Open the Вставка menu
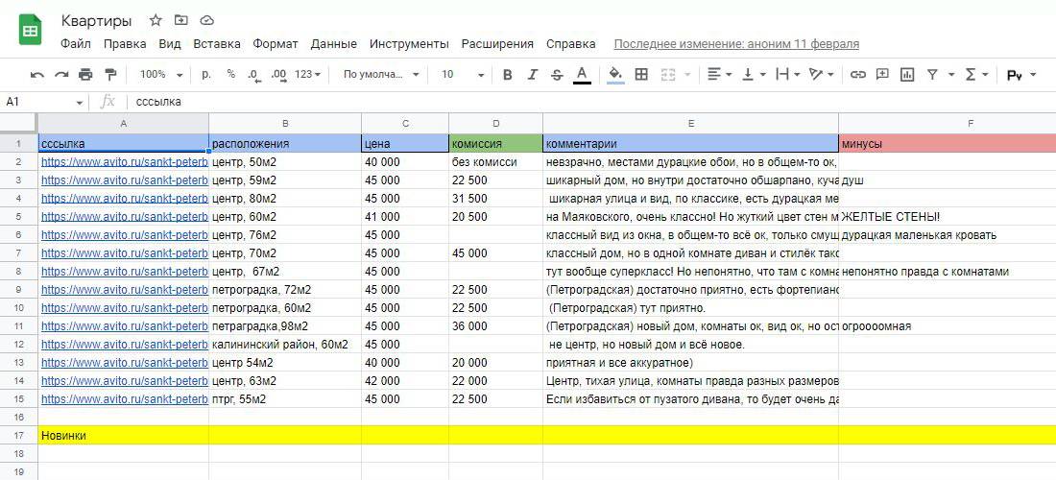Image resolution: width=1056 pixels, height=480 pixels. click(217, 44)
